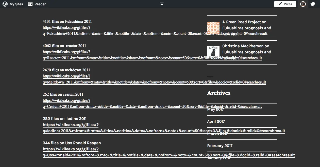Open the Reader tab

click(37, 4)
